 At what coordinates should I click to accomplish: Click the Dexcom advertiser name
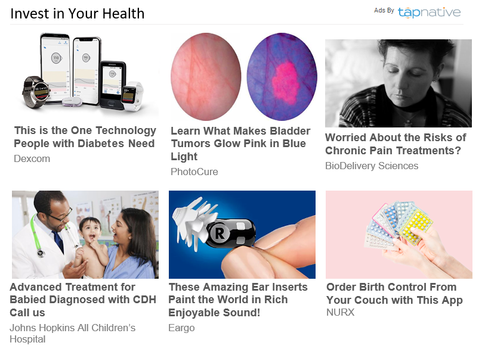tap(32, 159)
